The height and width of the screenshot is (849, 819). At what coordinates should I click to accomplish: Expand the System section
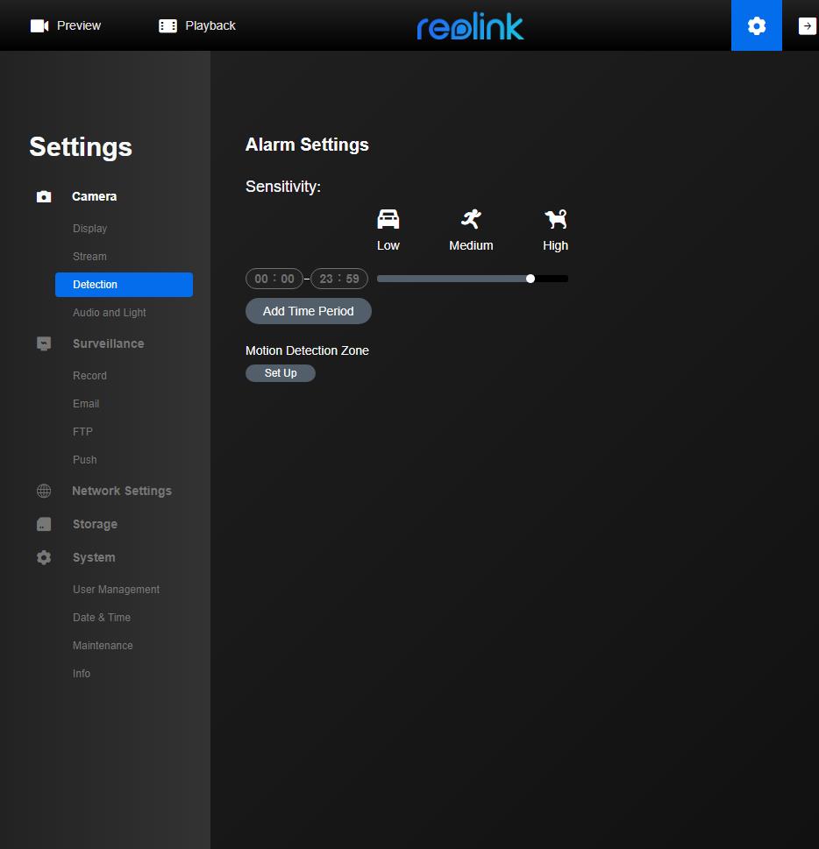94,558
